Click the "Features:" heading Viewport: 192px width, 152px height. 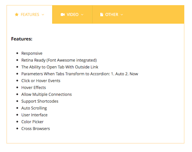tap(22, 39)
